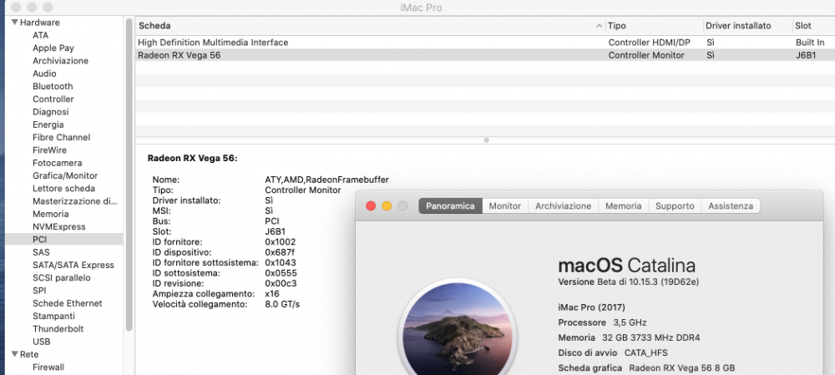Select Archiviazione in the sidebar list
Viewport: 835px width, 375px height.
60,61
